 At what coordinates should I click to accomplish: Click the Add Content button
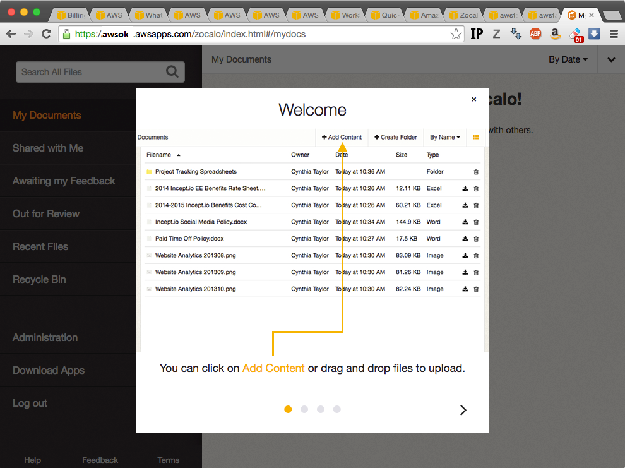(342, 137)
